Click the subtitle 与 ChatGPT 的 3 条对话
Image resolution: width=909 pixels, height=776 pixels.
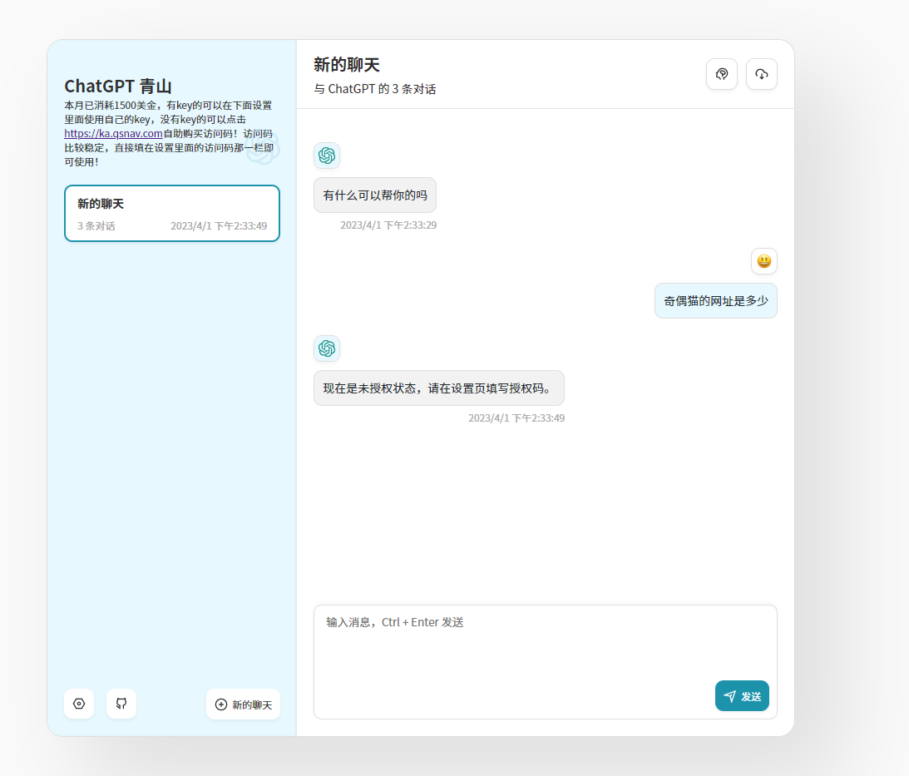tap(375, 89)
